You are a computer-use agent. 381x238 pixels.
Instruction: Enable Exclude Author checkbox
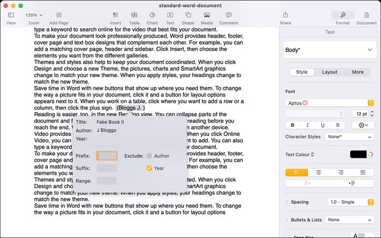coord(149,156)
